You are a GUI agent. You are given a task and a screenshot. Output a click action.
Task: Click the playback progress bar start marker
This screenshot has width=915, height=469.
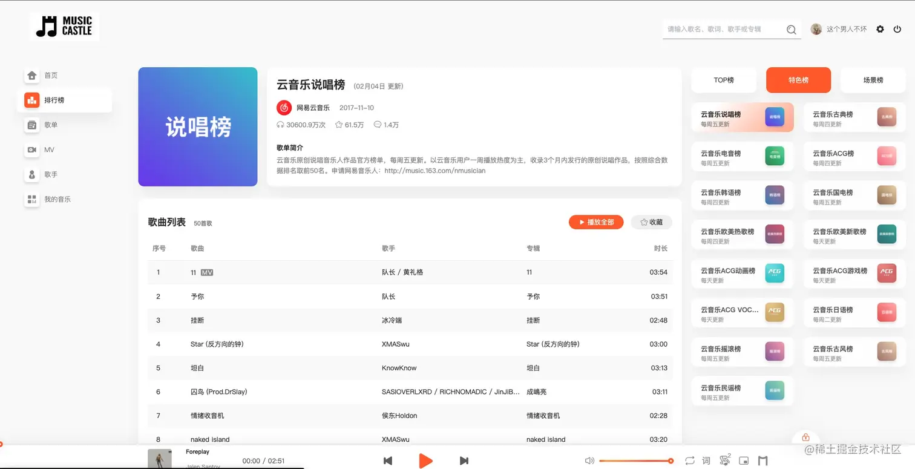coord(1,444)
